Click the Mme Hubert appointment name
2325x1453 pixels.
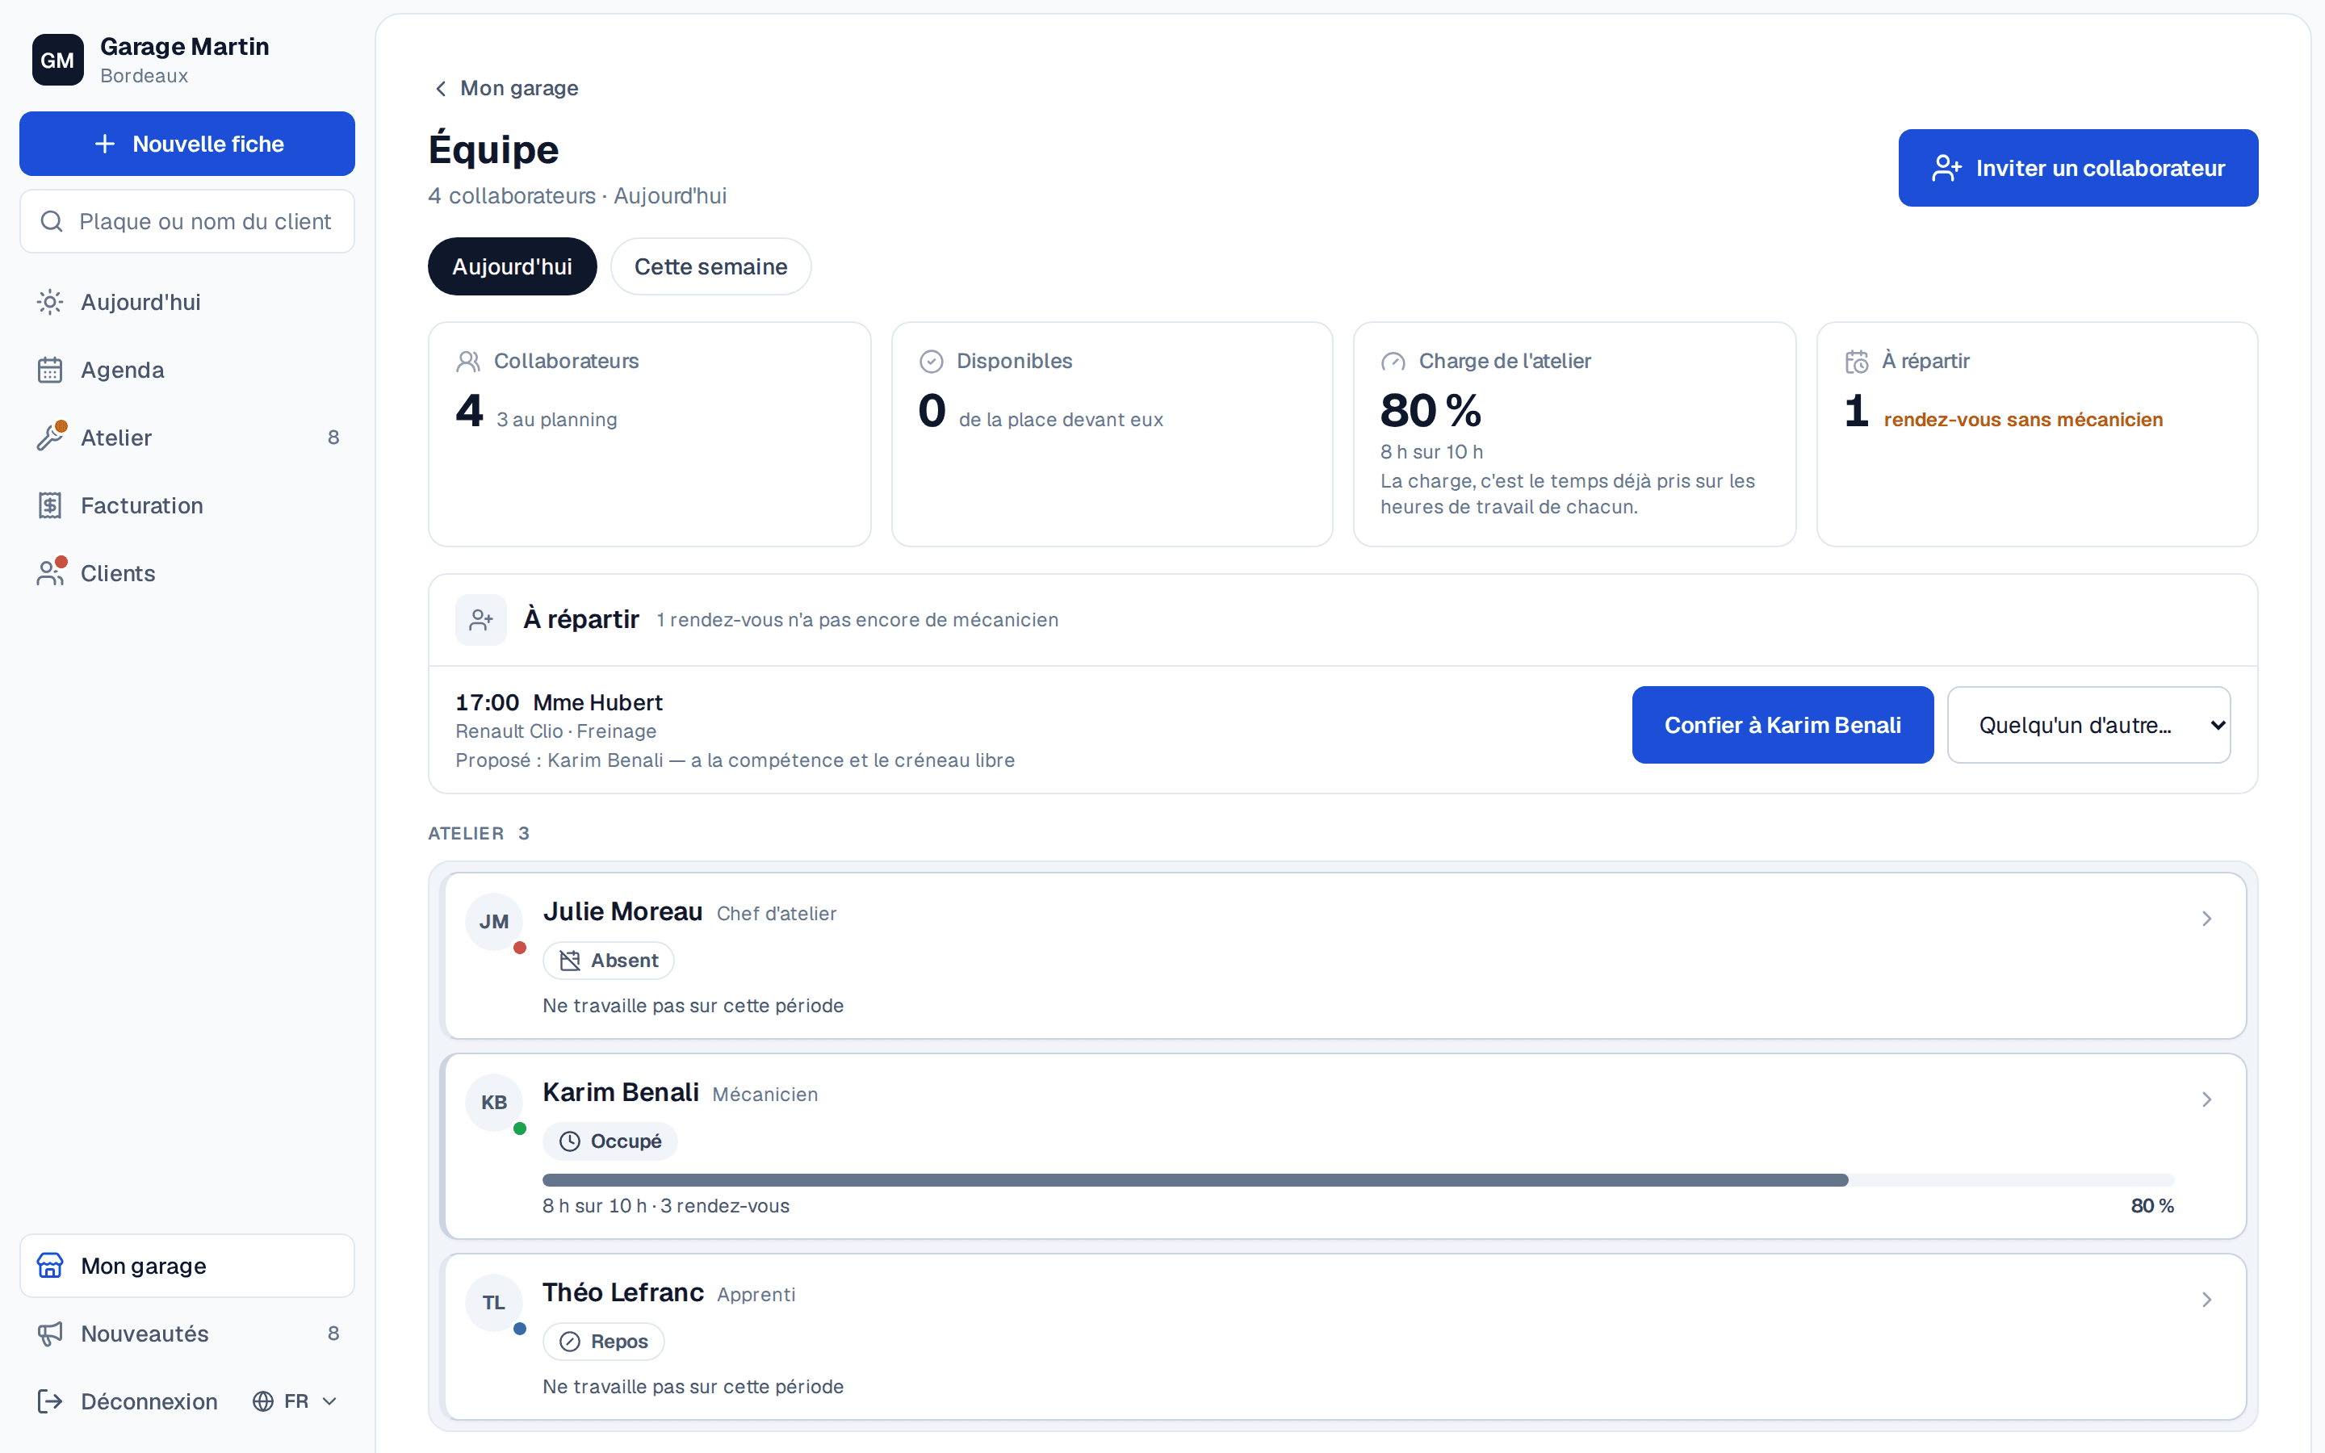pyautogui.click(x=597, y=702)
